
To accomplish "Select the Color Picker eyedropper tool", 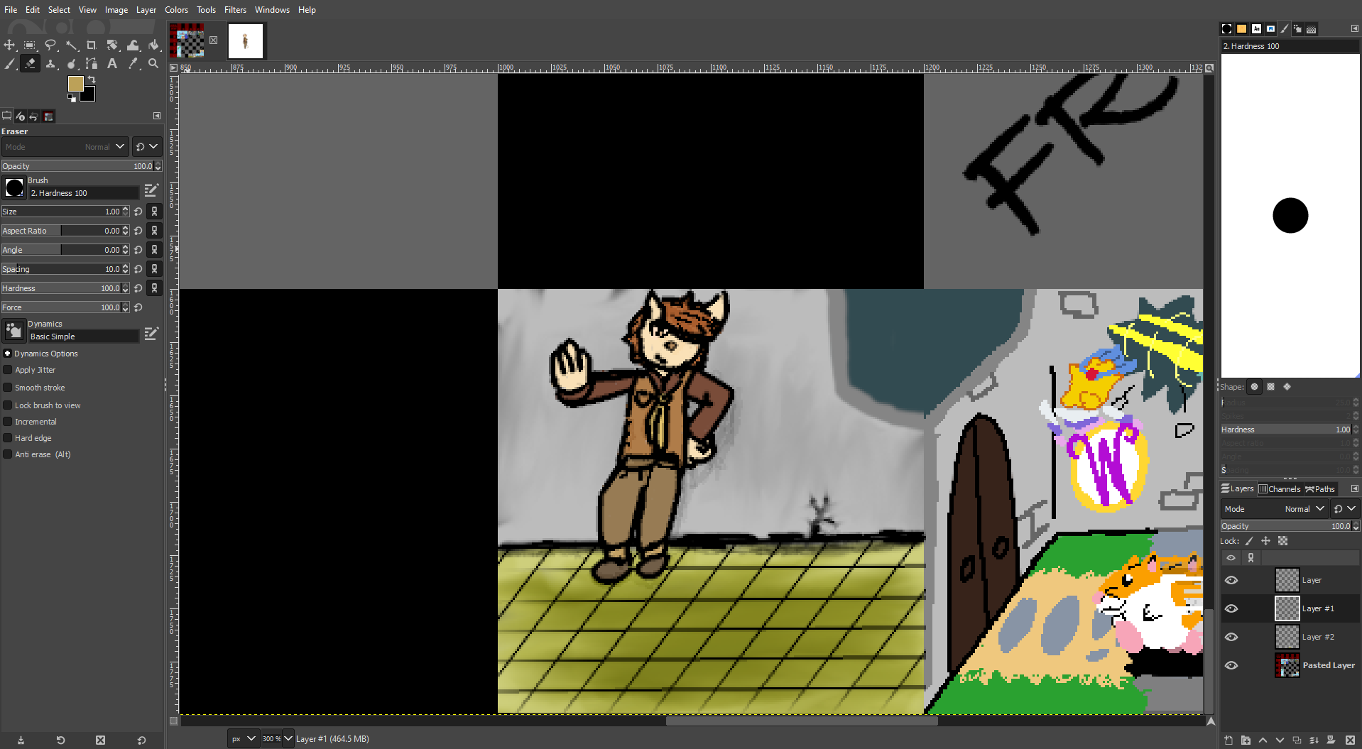I will (x=133, y=64).
